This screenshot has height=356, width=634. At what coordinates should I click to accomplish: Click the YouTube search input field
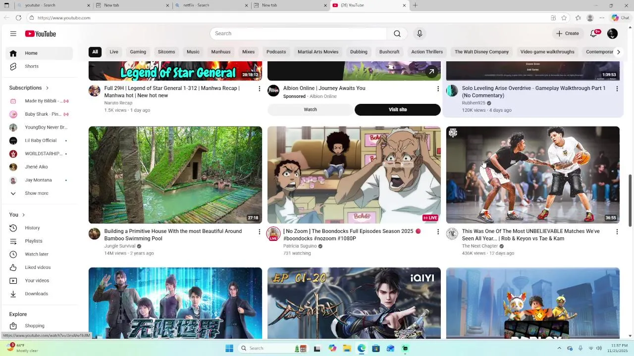(x=298, y=34)
